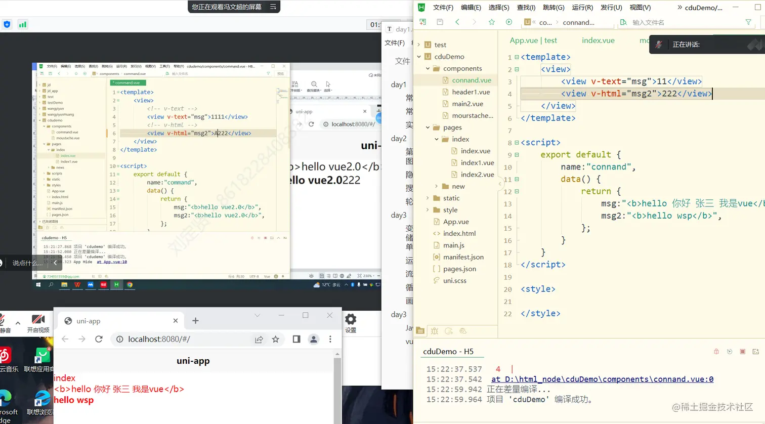Select the cduDemo - H5 console tab

(448, 351)
